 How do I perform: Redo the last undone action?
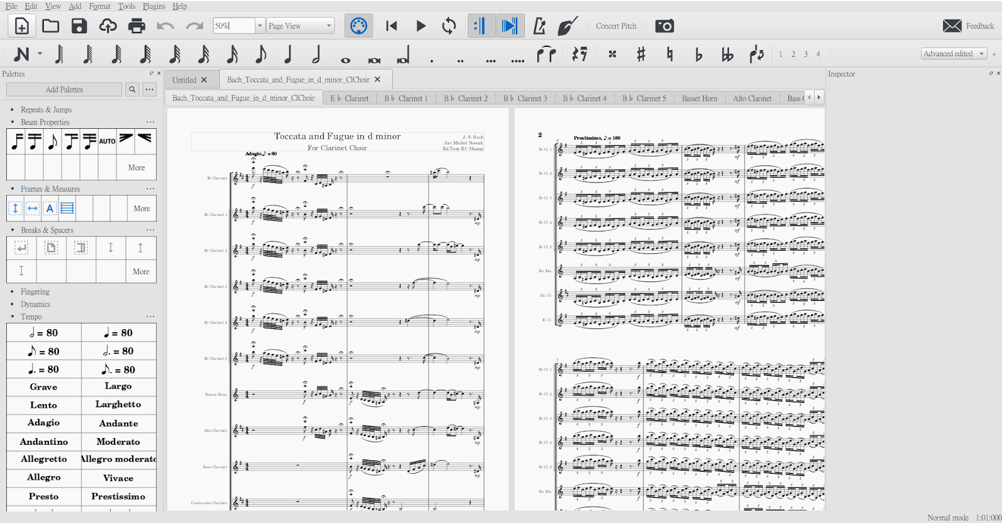coord(195,26)
